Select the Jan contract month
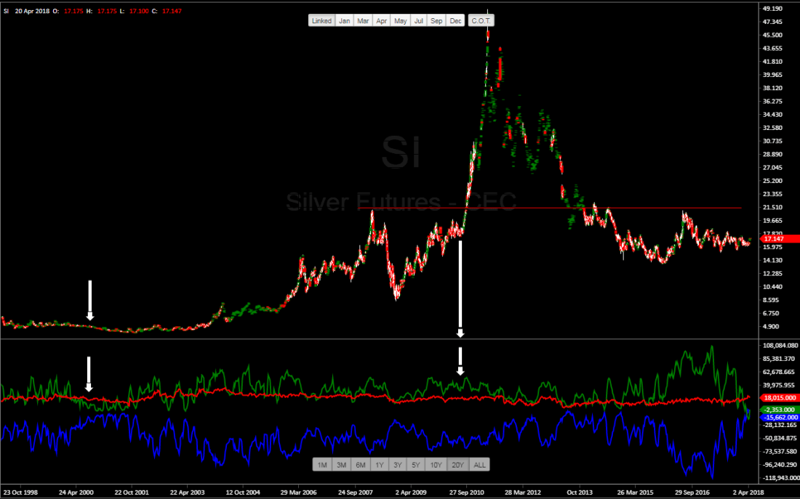The width and height of the screenshot is (800, 499). coord(345,21)
